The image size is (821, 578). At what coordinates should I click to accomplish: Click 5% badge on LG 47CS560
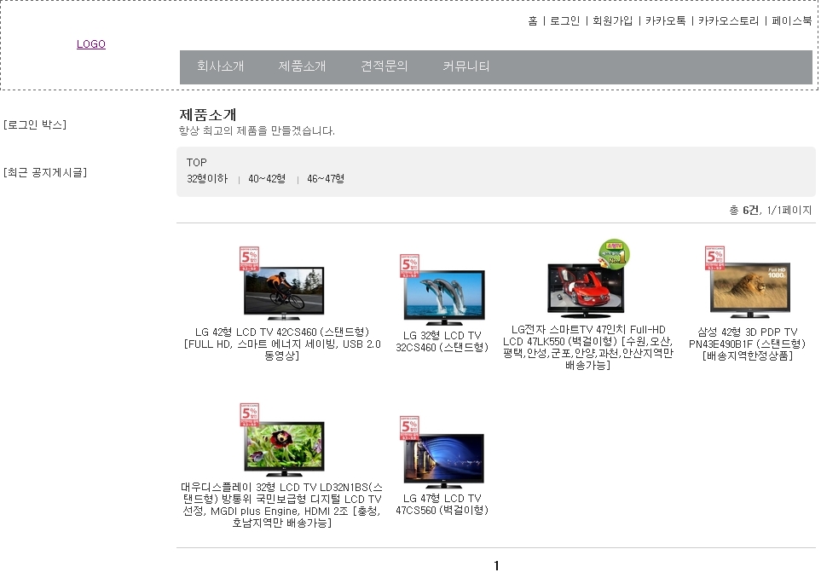[409, 428]
